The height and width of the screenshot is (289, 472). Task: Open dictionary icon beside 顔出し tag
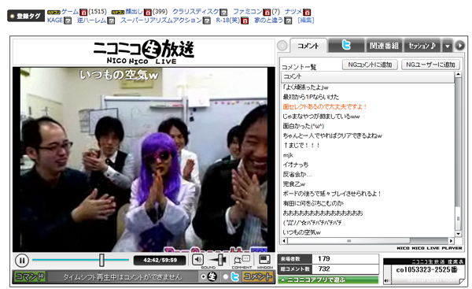tap(148, 13)
